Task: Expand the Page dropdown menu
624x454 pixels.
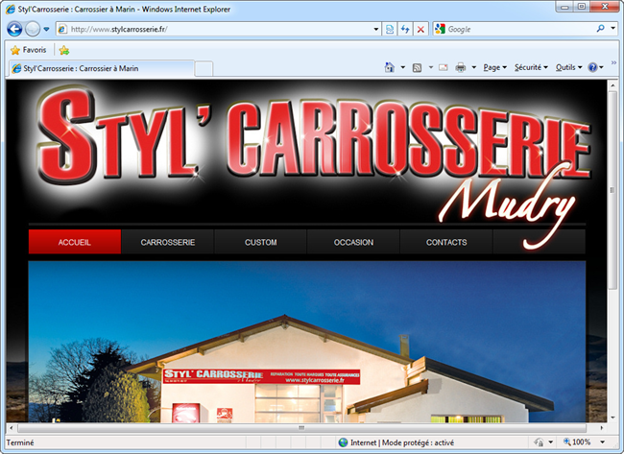Action: [495, 68]
